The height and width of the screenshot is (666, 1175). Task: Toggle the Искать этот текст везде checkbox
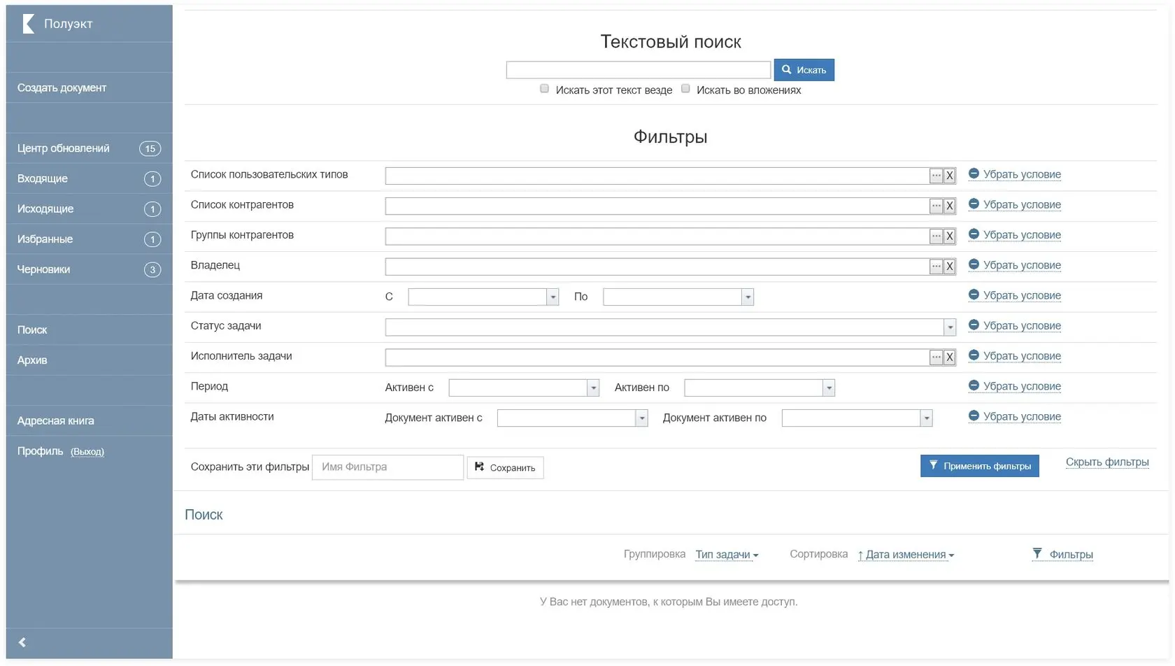tap(544, 89)
